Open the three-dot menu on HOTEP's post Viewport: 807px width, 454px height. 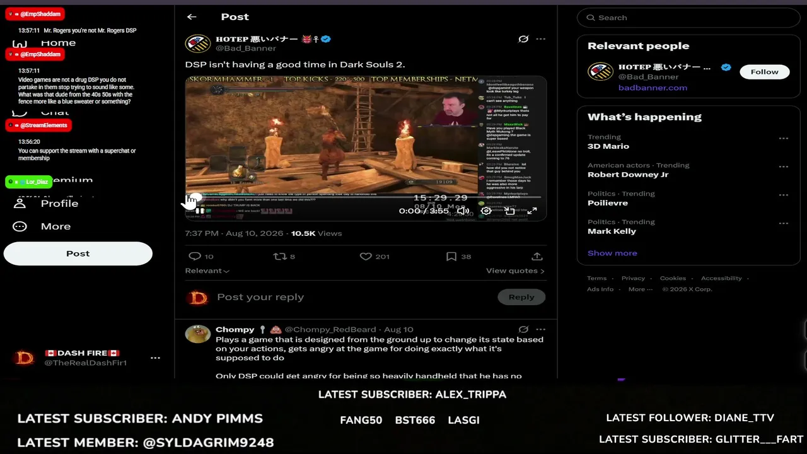(541, 39)
